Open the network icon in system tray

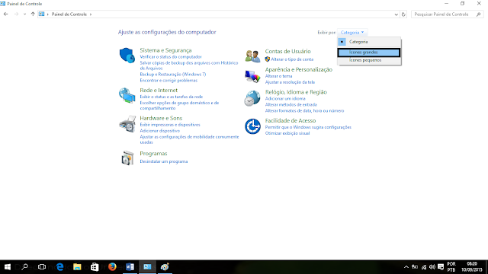(424, 267)
